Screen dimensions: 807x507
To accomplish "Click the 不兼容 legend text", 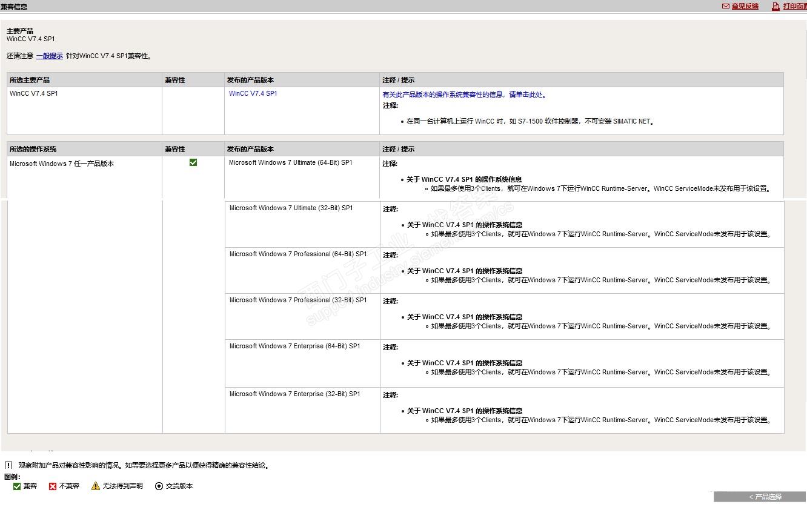I will [70, 486].
